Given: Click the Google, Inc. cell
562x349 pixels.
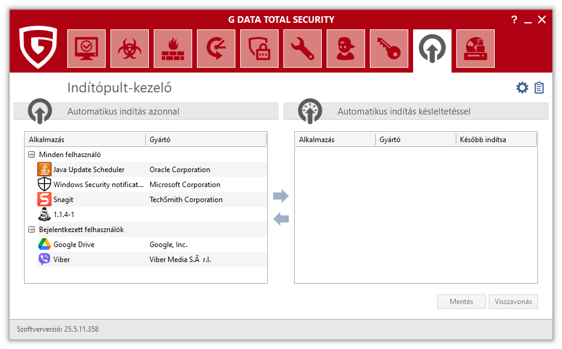Looking at the screenshot, I should [169, 245].
